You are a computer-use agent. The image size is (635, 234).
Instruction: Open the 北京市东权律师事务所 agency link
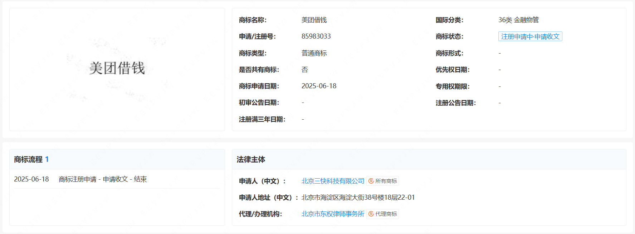333,214
